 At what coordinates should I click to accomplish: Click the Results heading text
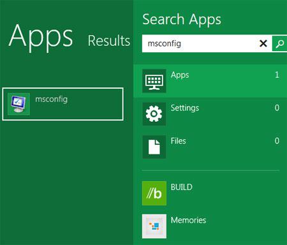coord(109,41)
